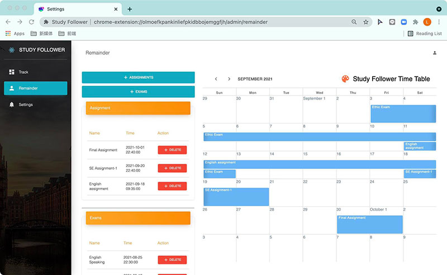Viewport: 447px width, 275px height.
Task: Click the zoom magnifier icon in address bar
Action: point(354,22)
